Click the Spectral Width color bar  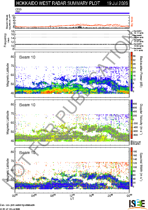click(131, 167)
